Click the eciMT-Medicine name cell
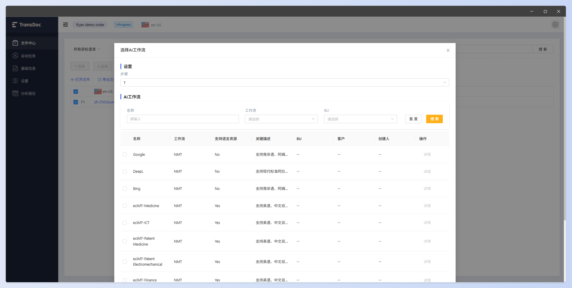Screen dimensions: 572x288 pos(146,206)
